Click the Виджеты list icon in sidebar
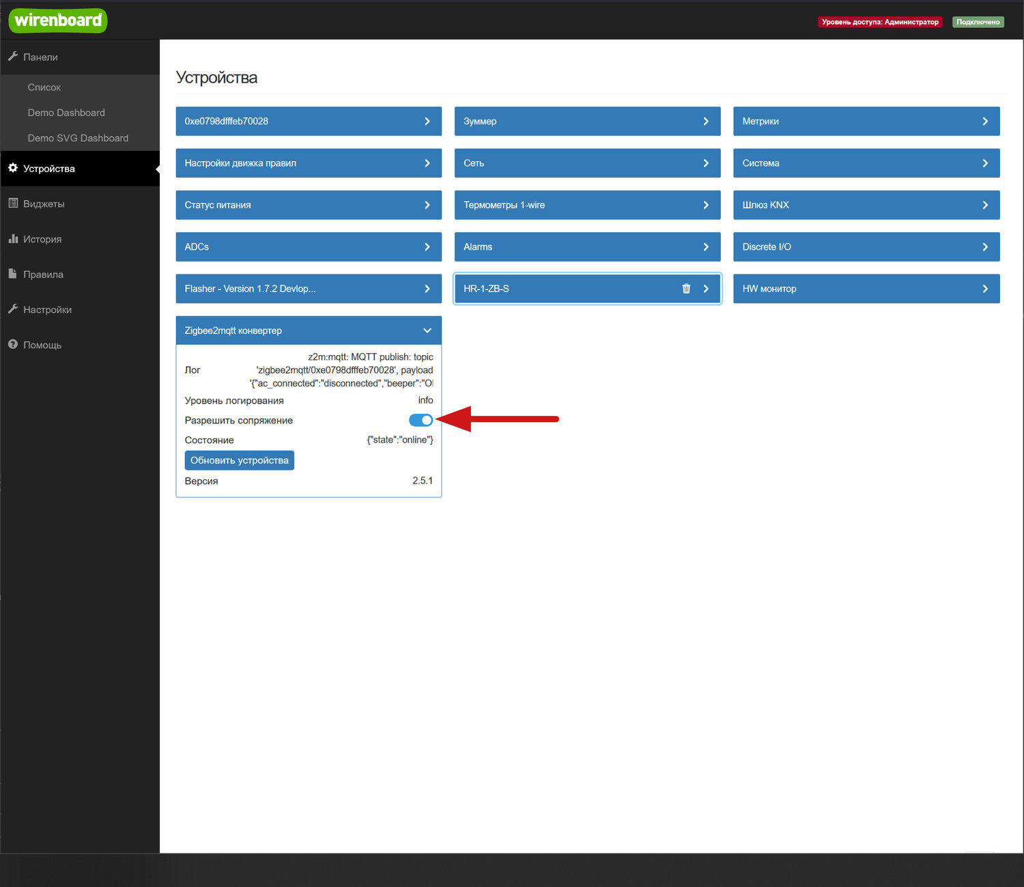This screenshot has width=1024, height=887. pos(13,203)
